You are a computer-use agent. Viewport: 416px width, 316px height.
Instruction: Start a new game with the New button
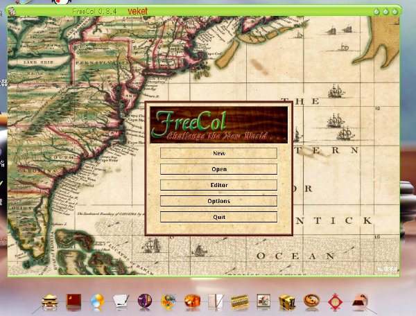[x=218, y=153]
